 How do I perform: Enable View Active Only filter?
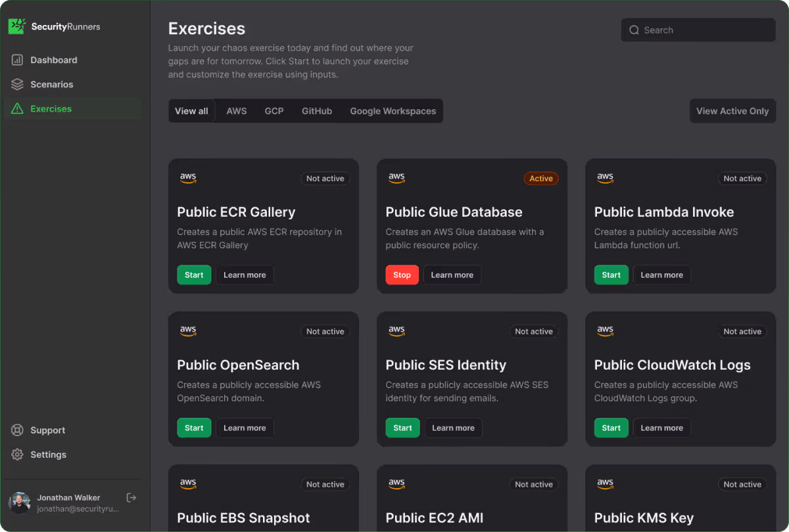point(732,110)
